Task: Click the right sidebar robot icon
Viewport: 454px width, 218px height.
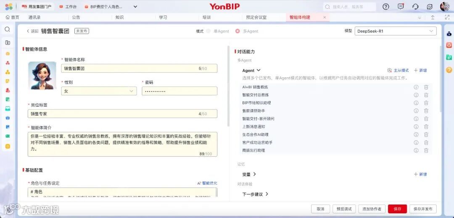Action: (449, 34)
